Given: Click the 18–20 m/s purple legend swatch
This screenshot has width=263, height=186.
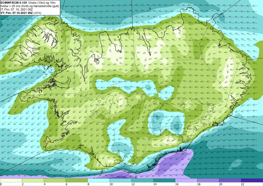Looking at the screenshot, I should (208, 180).
